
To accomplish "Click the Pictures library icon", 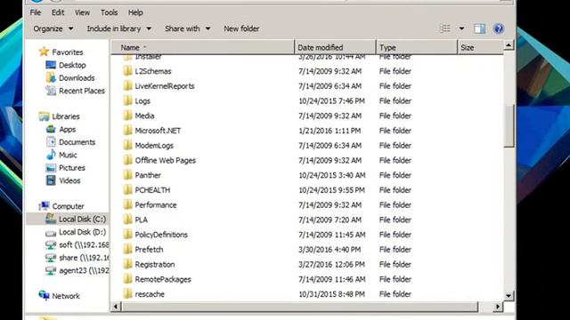I will click(x=51, y=168).
